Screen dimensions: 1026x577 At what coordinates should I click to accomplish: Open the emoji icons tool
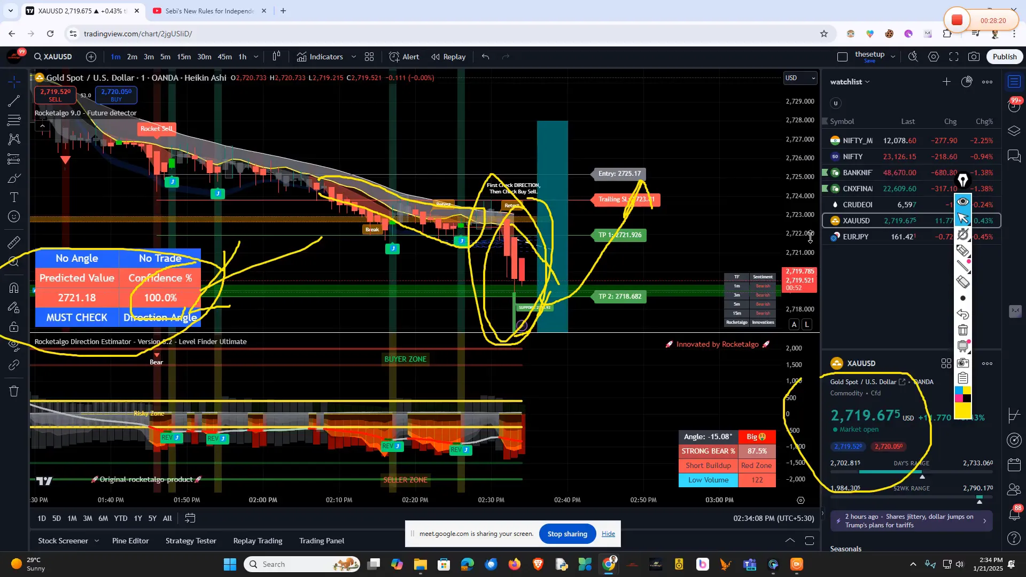pos(14,216)
